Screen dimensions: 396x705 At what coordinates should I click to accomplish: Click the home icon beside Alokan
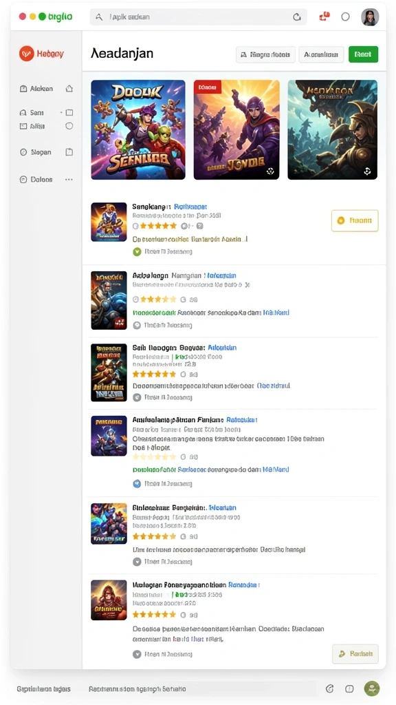[x=69, y=89]
